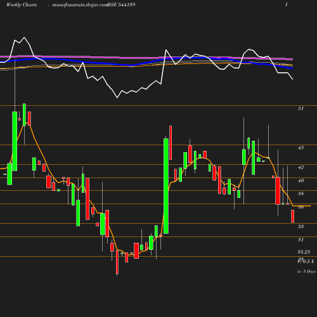Click the price label 45
Screen dimensions: 317x317
[x=301, y=148]
